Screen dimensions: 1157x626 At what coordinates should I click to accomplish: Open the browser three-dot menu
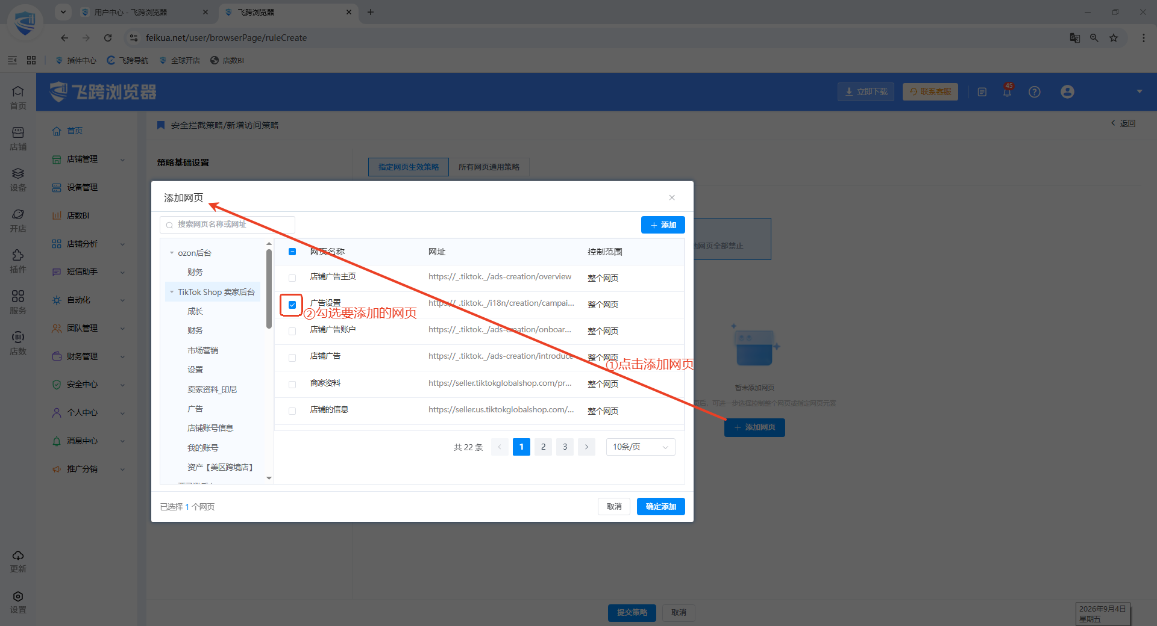point(1144,38)
